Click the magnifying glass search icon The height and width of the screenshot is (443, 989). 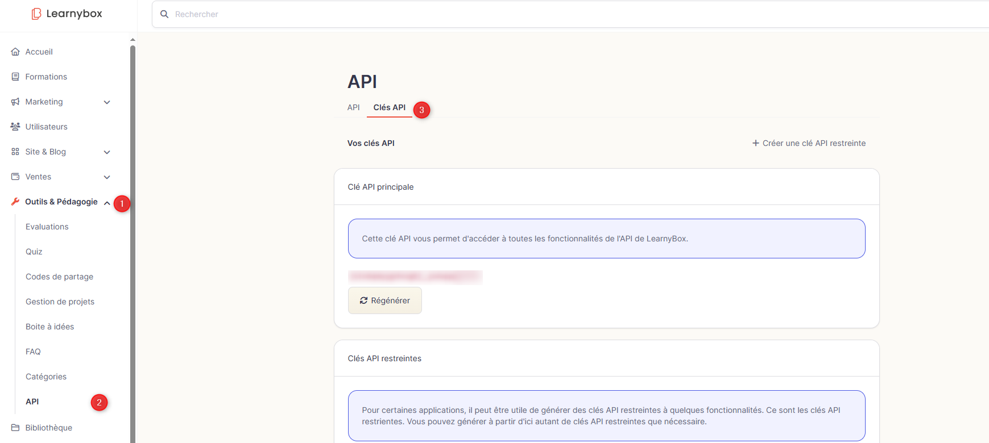click(164, 14)
